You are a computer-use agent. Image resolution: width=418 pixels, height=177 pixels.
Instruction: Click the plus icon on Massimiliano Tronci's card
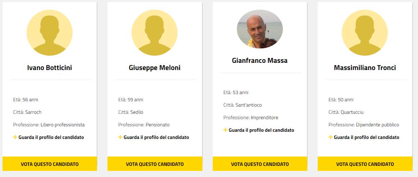coord(331,137)
